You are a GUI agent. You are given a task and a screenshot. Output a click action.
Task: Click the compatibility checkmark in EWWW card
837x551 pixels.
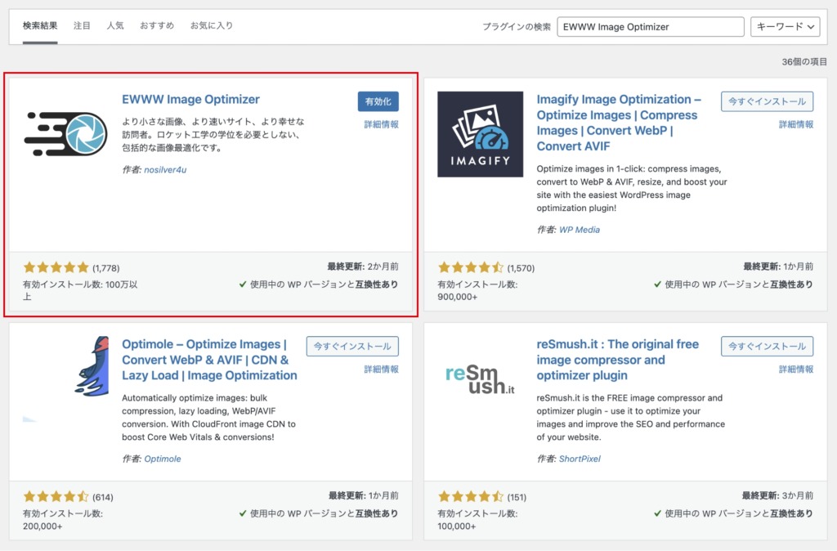[242, 284]
